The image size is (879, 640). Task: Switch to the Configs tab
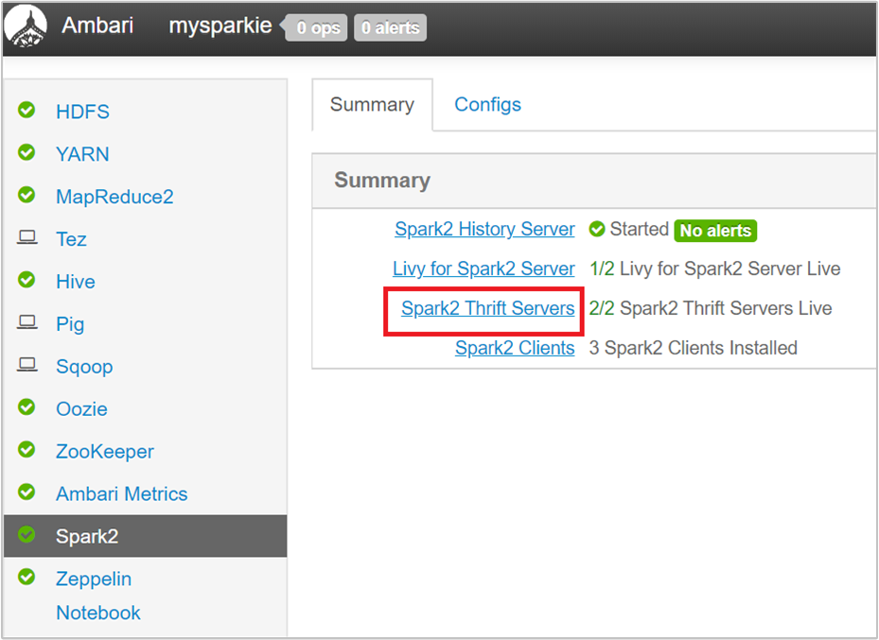click(x=487, y=104)
